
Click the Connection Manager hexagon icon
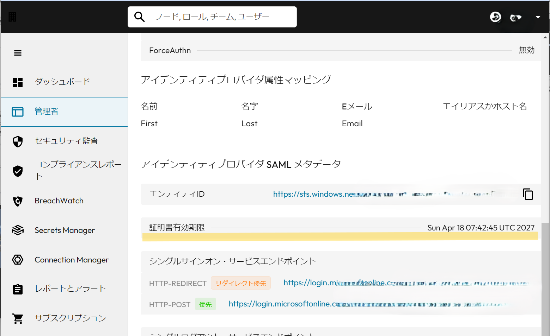coord(18,260)
